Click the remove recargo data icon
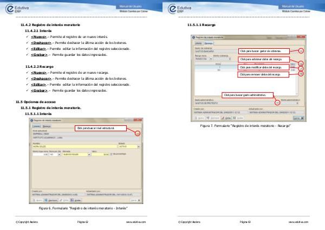The image size is (325, 230). 301,74
